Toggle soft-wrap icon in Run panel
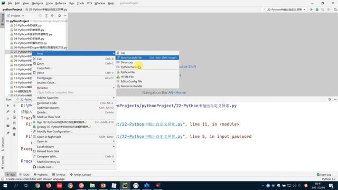Image resolution: width=338 pixels, height=190 pixels. click(14, 117)
